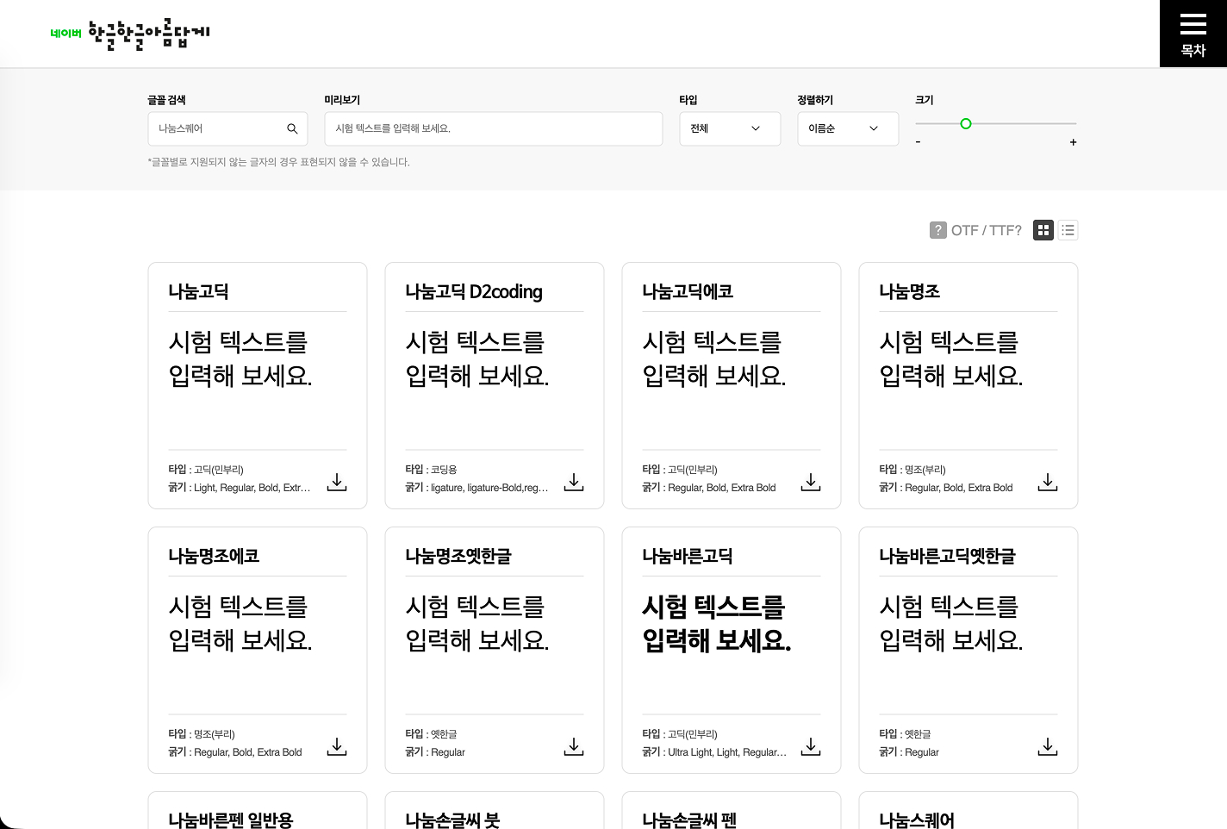Open the 목차 hamburger menu
The width and height of the screenshot is (1227, 829).
pos(1193,34)
